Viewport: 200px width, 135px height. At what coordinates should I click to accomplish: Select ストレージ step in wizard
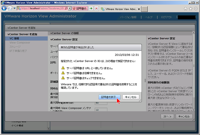(15, 47)
